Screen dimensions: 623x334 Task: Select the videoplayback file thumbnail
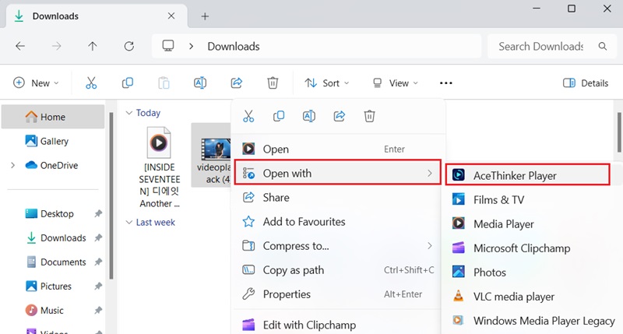point(216,149)
